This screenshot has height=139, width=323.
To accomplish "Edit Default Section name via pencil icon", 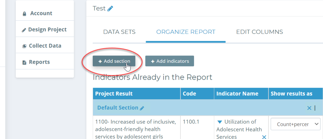I will click(142, 108).
